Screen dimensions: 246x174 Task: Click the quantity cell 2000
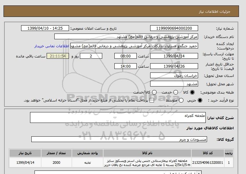coord(56,163)
